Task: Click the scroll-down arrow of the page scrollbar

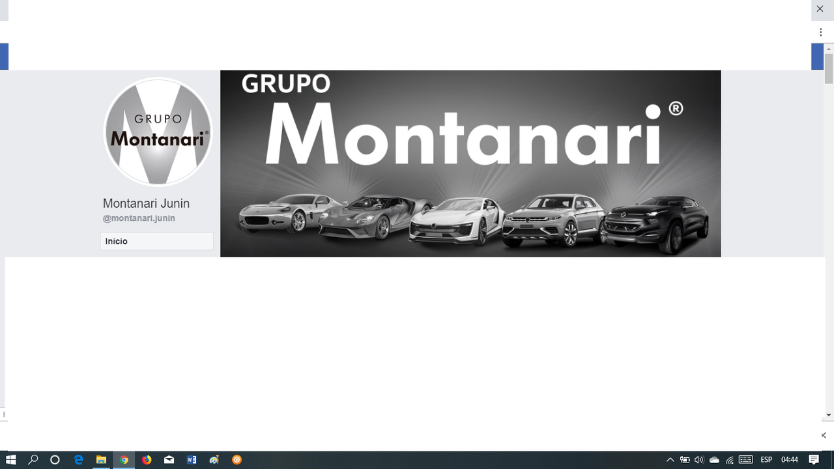Action: [x=829, y=415]
